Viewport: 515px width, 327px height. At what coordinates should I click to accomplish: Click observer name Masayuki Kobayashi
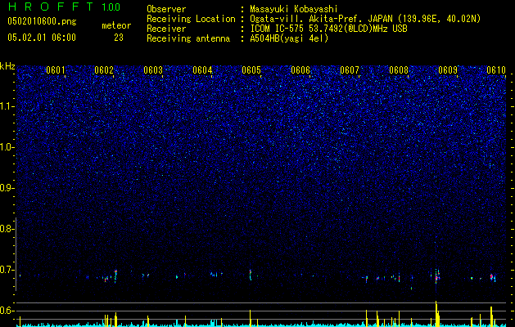294,9
